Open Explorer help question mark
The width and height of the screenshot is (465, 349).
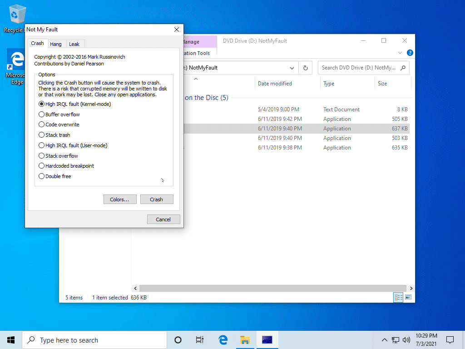pos(410,53)
